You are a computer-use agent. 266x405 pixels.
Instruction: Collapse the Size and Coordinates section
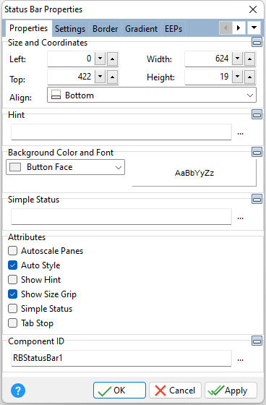coord(257,42)
